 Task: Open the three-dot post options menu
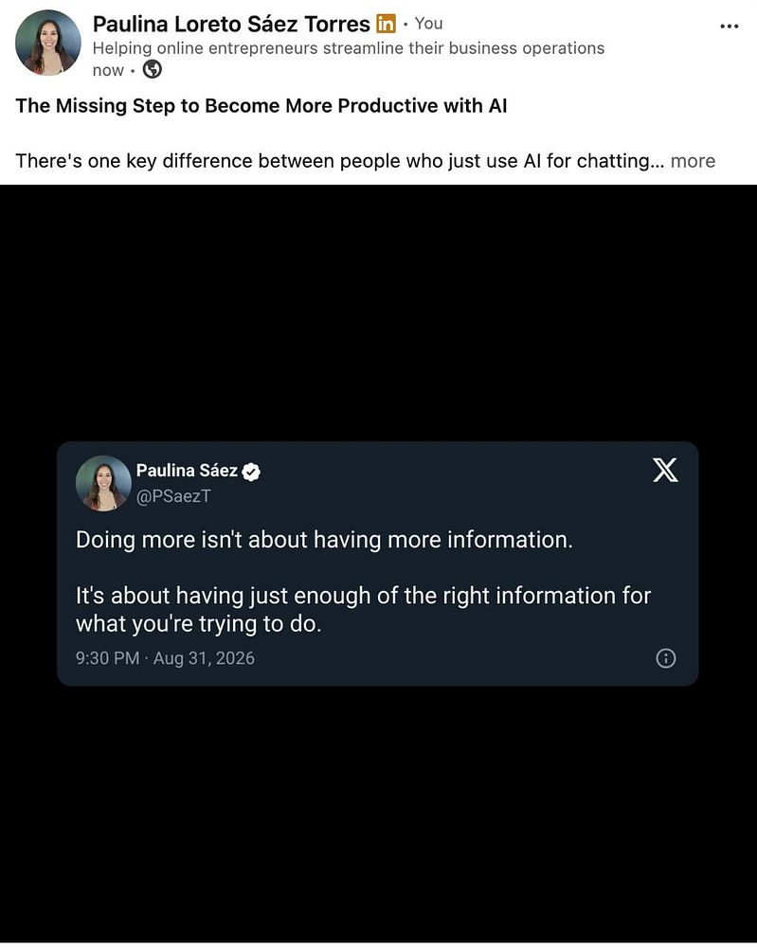coord(730,26)
